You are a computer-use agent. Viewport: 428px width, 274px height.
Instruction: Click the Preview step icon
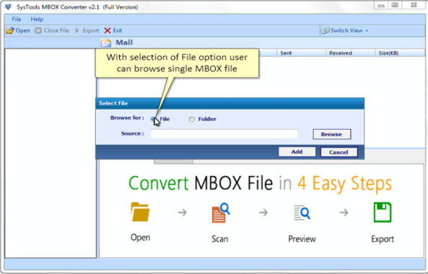click(302, 213)
